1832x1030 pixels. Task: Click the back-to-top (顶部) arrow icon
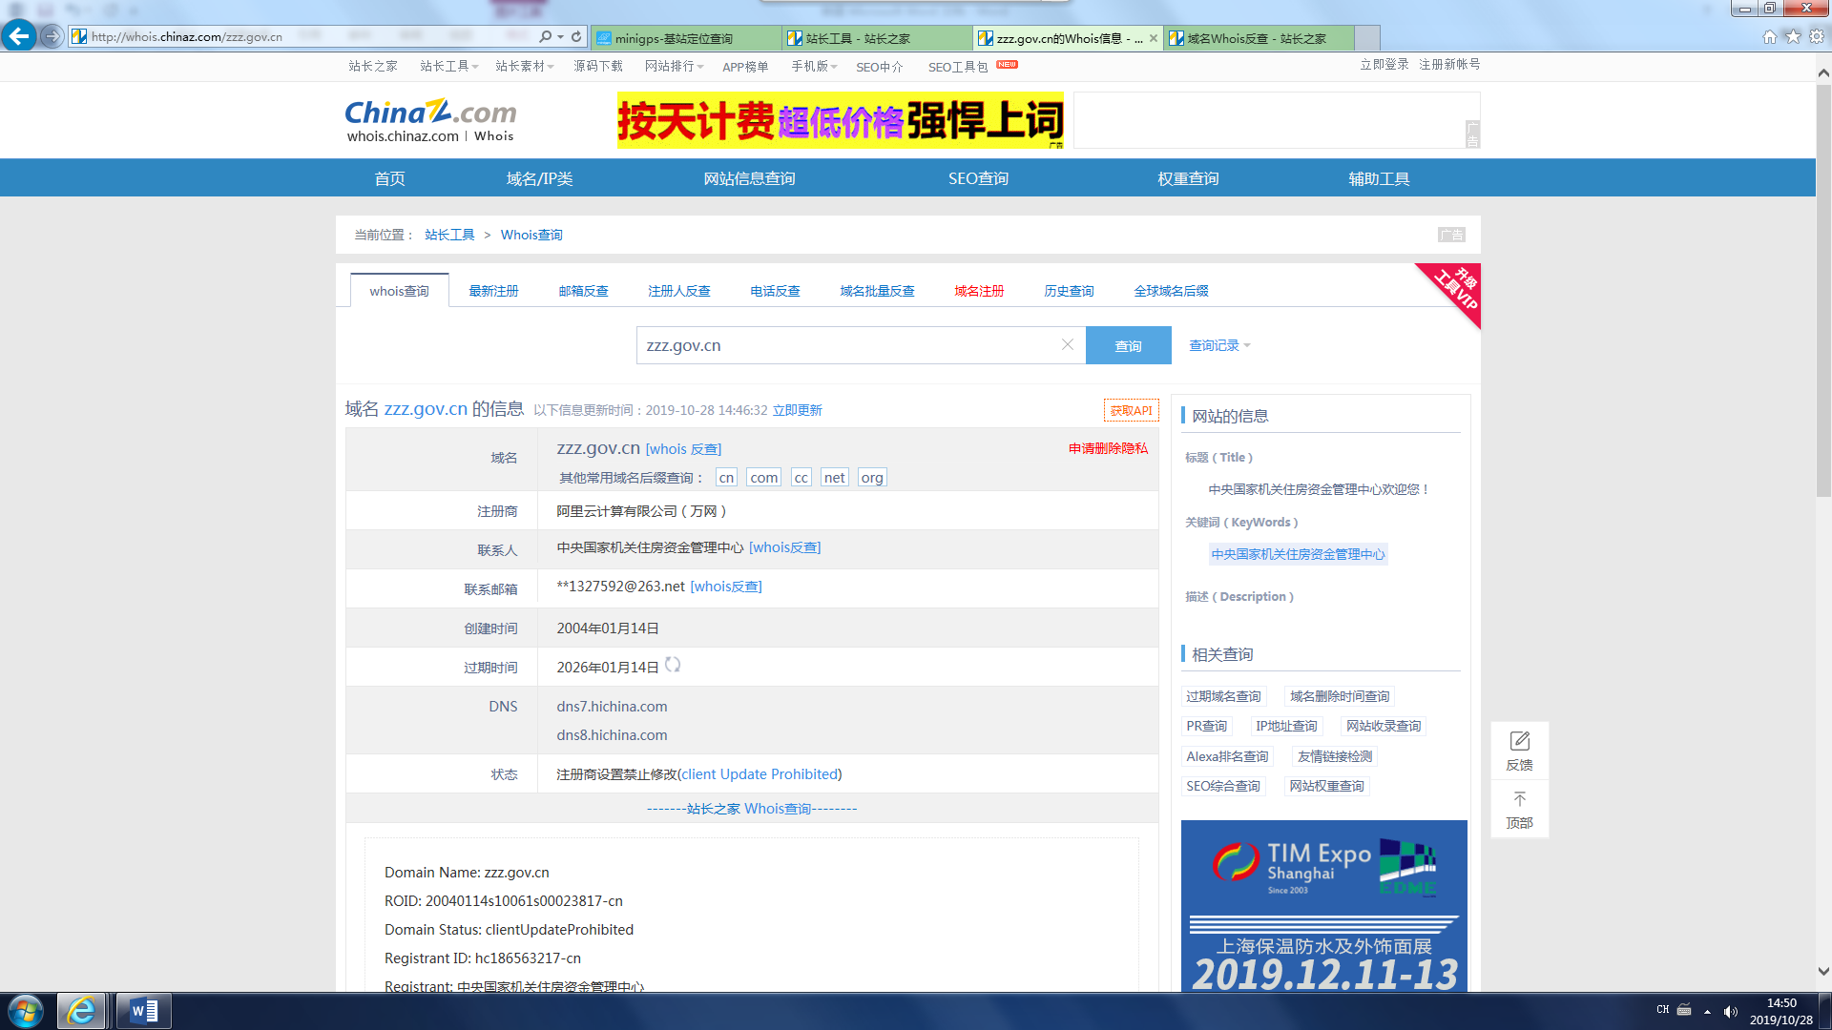[x=1519, y=799]
